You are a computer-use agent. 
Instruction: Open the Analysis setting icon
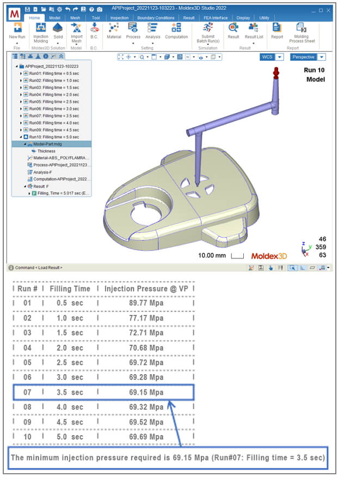pyautogui.click(x=152, y=28)
